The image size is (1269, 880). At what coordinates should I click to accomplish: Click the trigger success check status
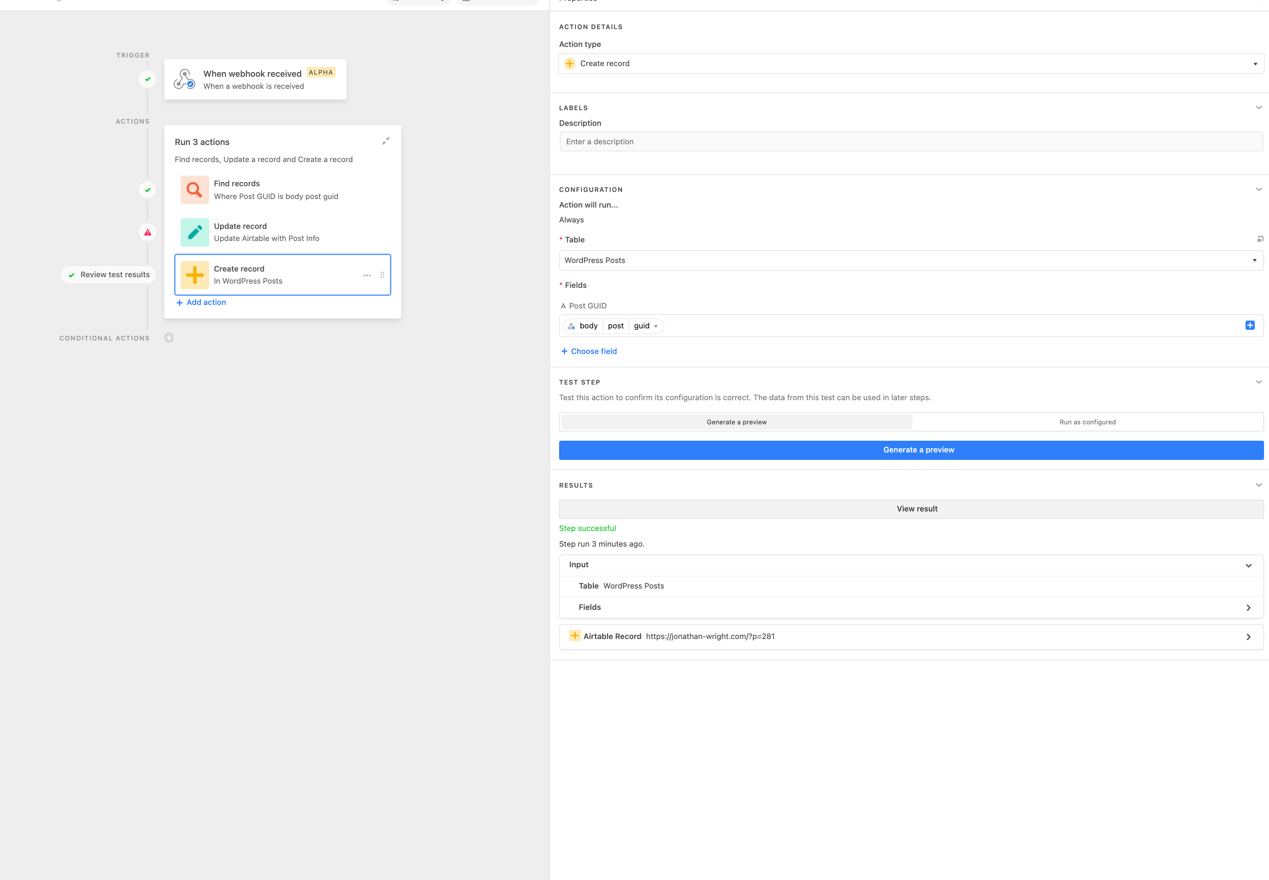click(147, 79)
